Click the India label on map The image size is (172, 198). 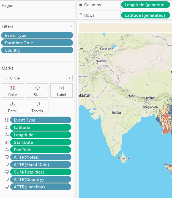coord(116,112)
